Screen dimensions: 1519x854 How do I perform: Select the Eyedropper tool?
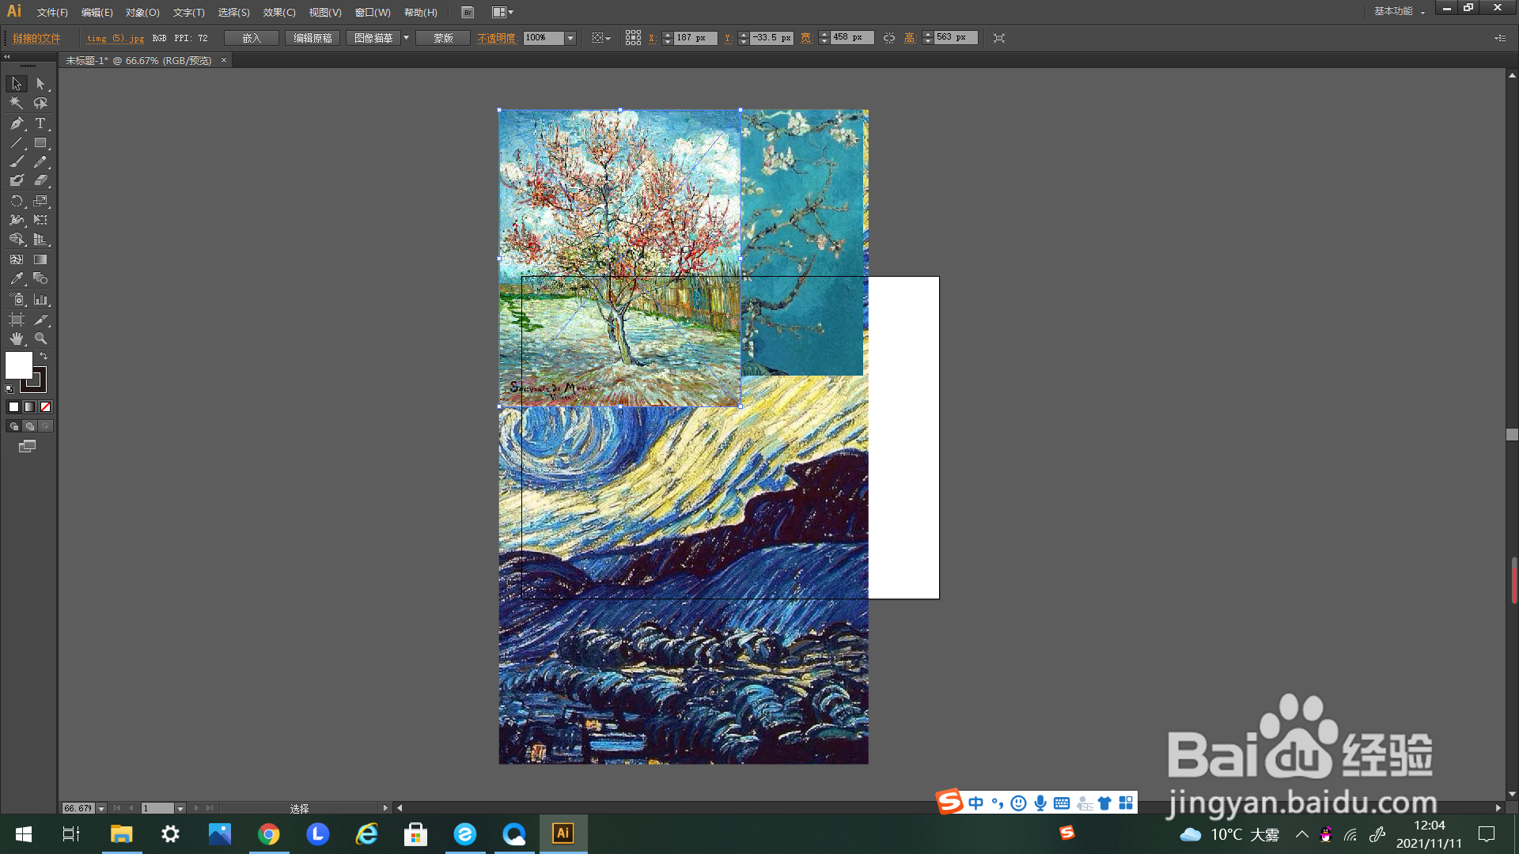[17, 278]
